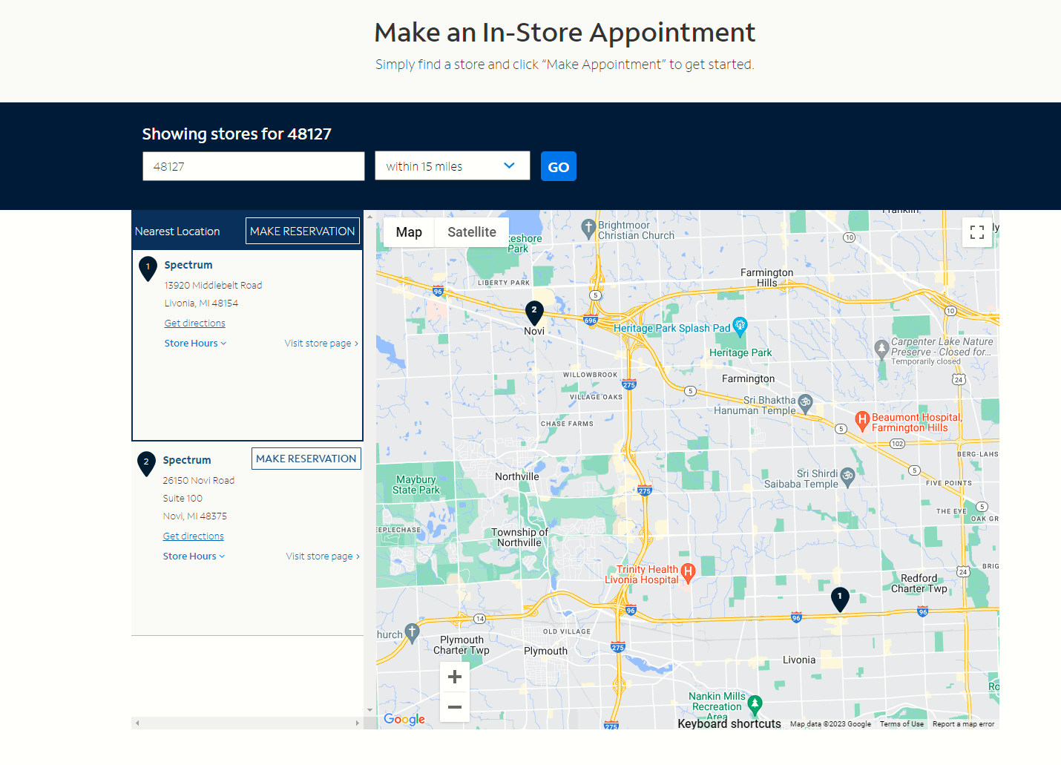Open map Terms of Use link
Viewport: 1061px width, 765px height.
901,724
